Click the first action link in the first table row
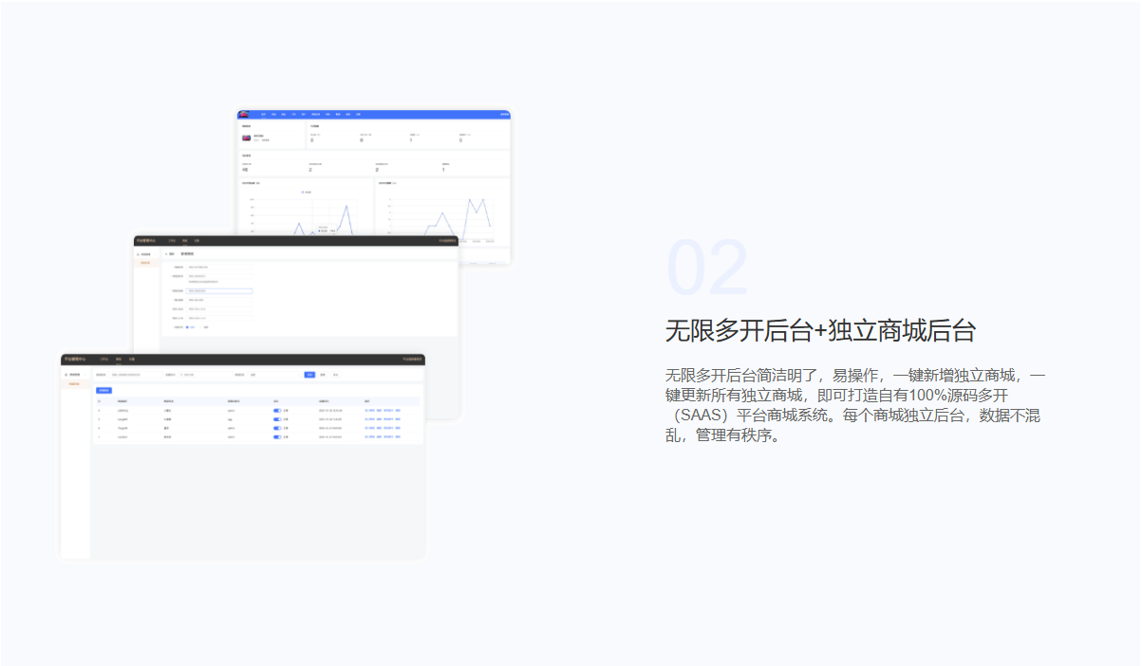The image size is (1142, 666). [x=369, y=411]
